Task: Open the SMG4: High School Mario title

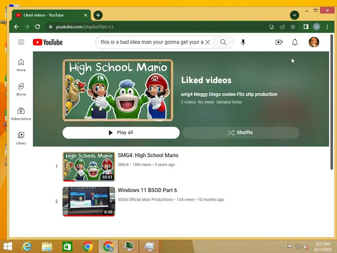Action: tap(148, 155)
